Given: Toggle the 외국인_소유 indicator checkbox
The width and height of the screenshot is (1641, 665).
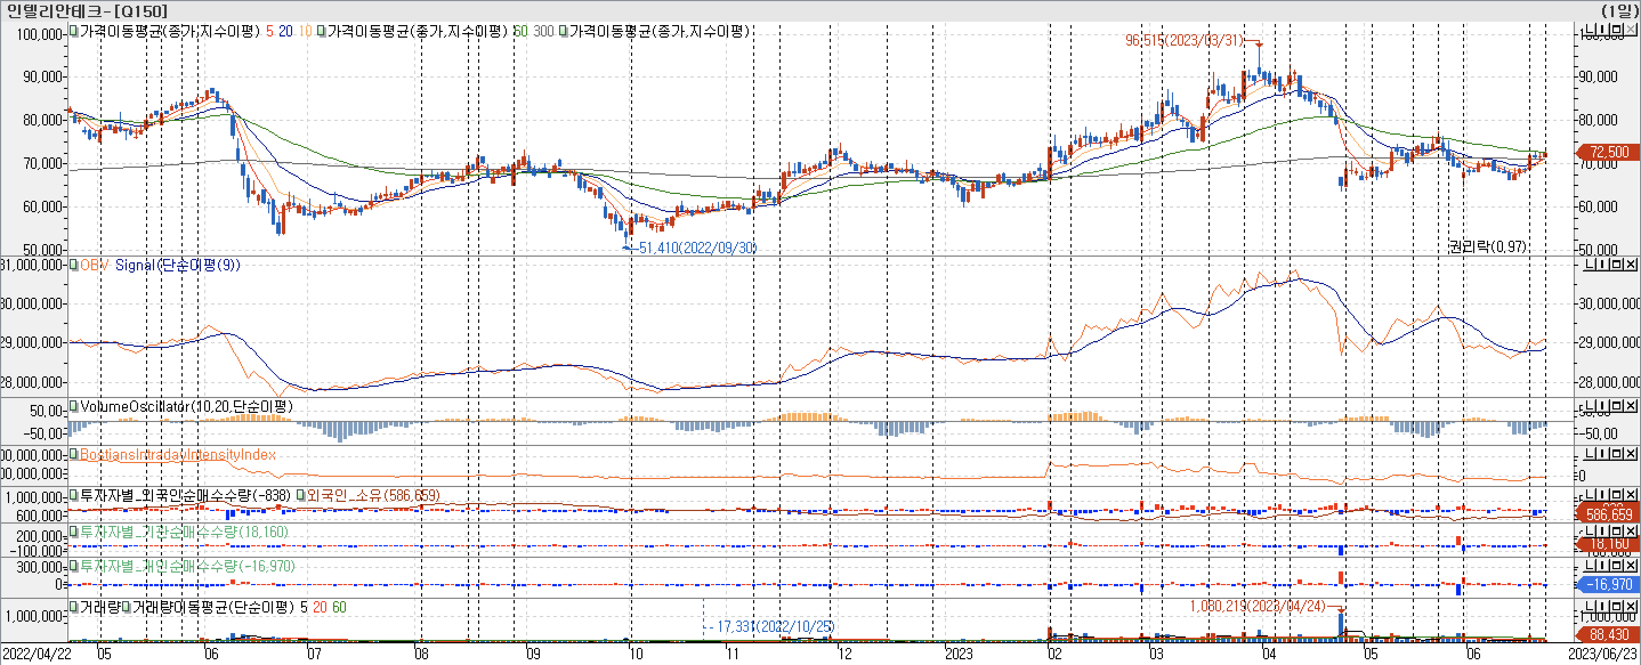Looking at the screenshot, I should coord(301,495).
